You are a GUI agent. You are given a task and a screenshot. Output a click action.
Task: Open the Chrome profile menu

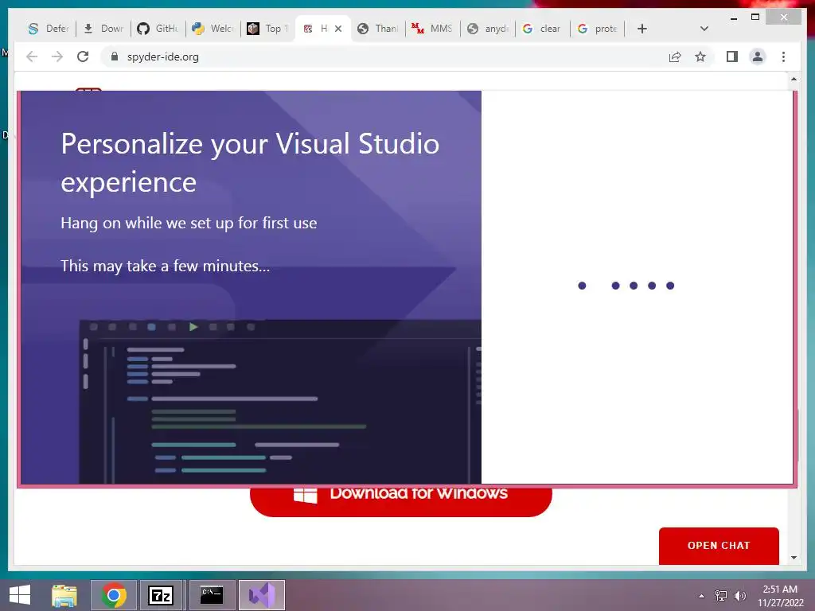point(758,56)
